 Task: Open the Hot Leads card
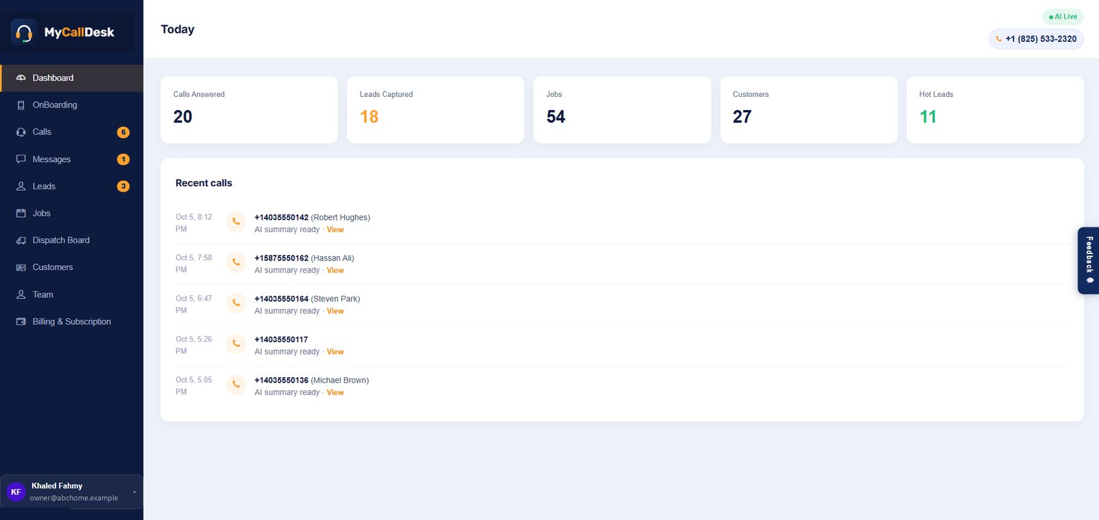[x=995, y=110]
